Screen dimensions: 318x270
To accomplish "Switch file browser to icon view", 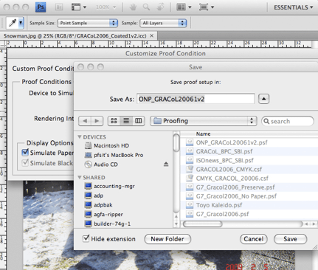I will 114,121.
